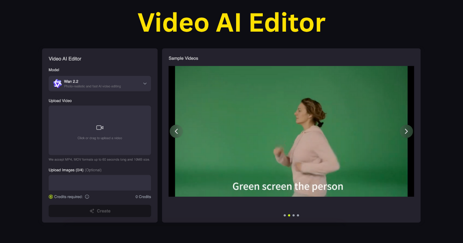The width and height of the screenshot is (463, 243).
Task: Click the Wan 2.2 model logo icon
Action: 57,84
